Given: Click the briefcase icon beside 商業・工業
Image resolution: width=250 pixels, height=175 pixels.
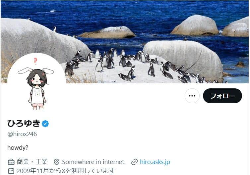Looking at the screenshot, I should (11, 162).
